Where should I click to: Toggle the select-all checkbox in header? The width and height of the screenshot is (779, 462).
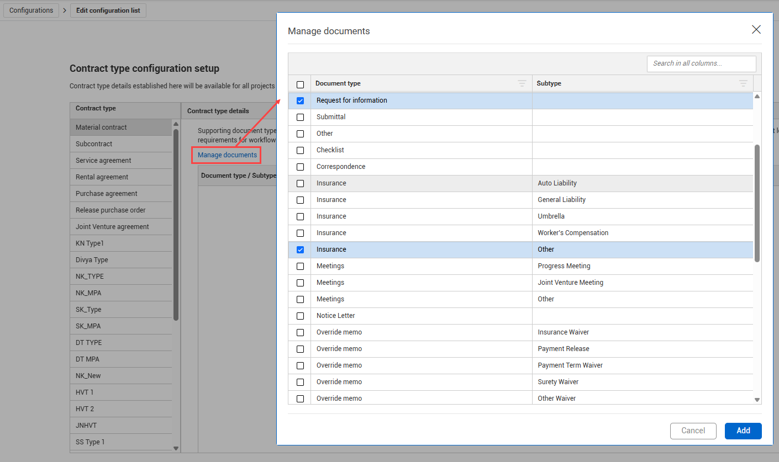pos(300,84)
